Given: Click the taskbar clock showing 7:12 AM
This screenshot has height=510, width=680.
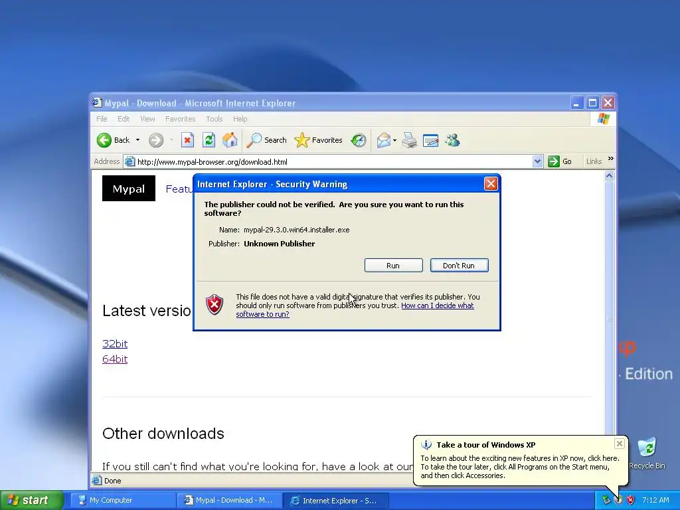Looking at the screenshot, I should [655, 500].
